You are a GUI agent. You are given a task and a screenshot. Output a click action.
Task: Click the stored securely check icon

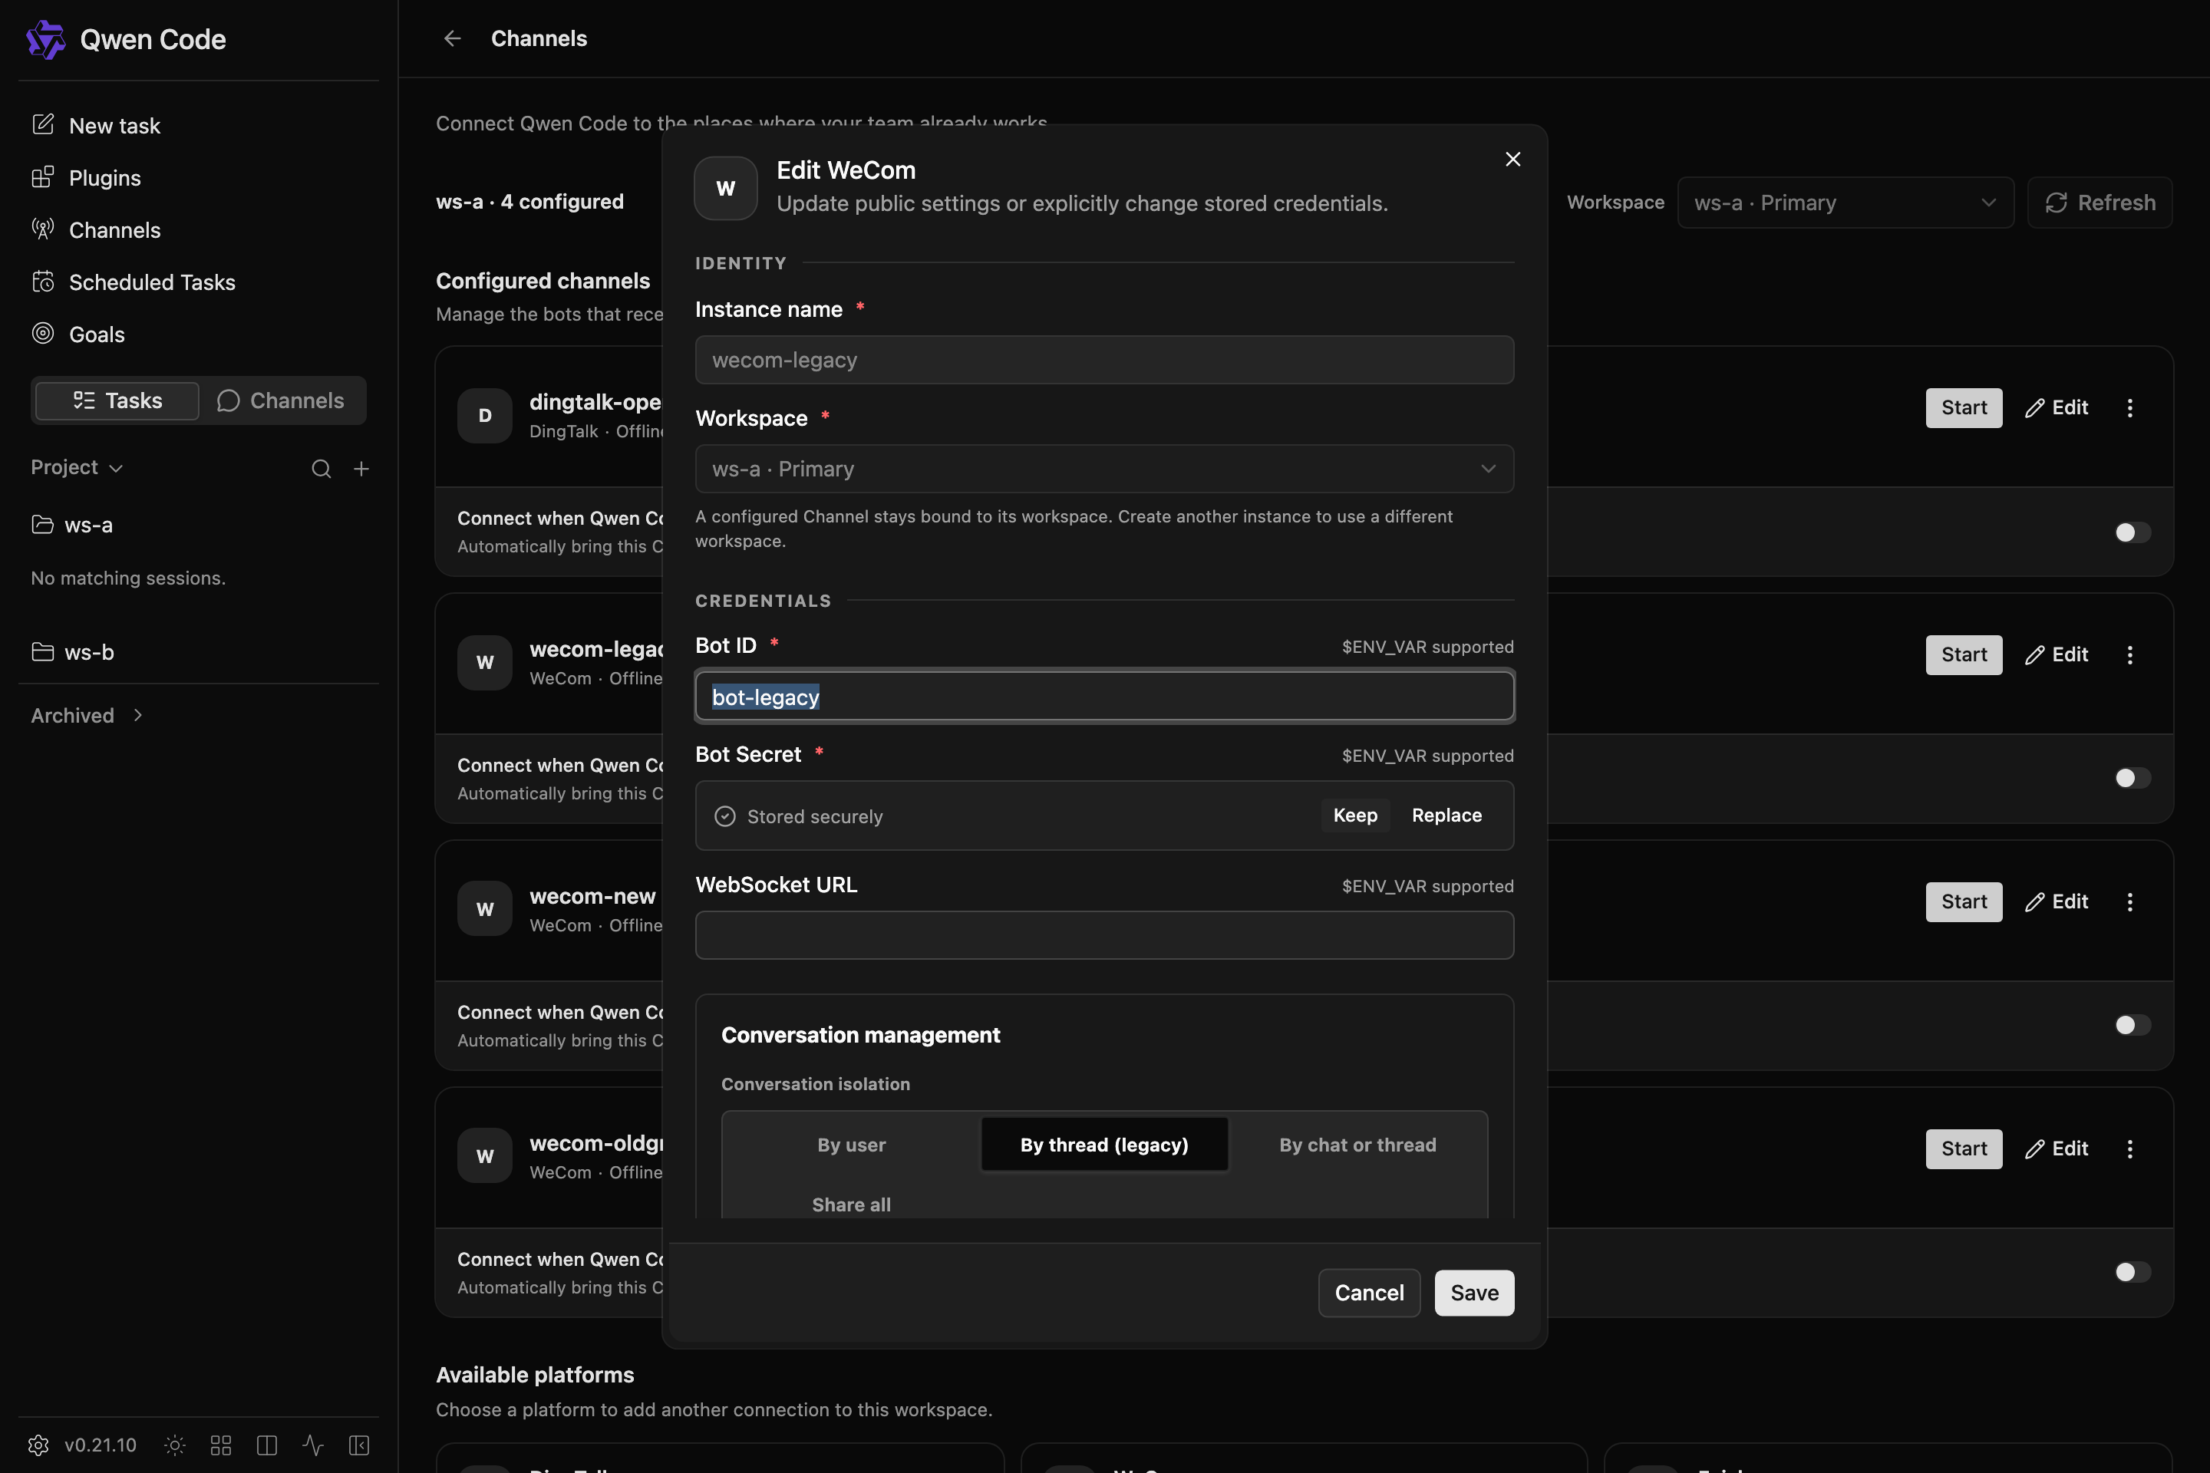click(724, 816)
